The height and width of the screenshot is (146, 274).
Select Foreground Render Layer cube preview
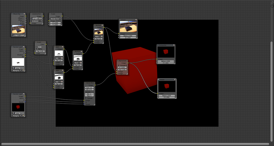18,107
